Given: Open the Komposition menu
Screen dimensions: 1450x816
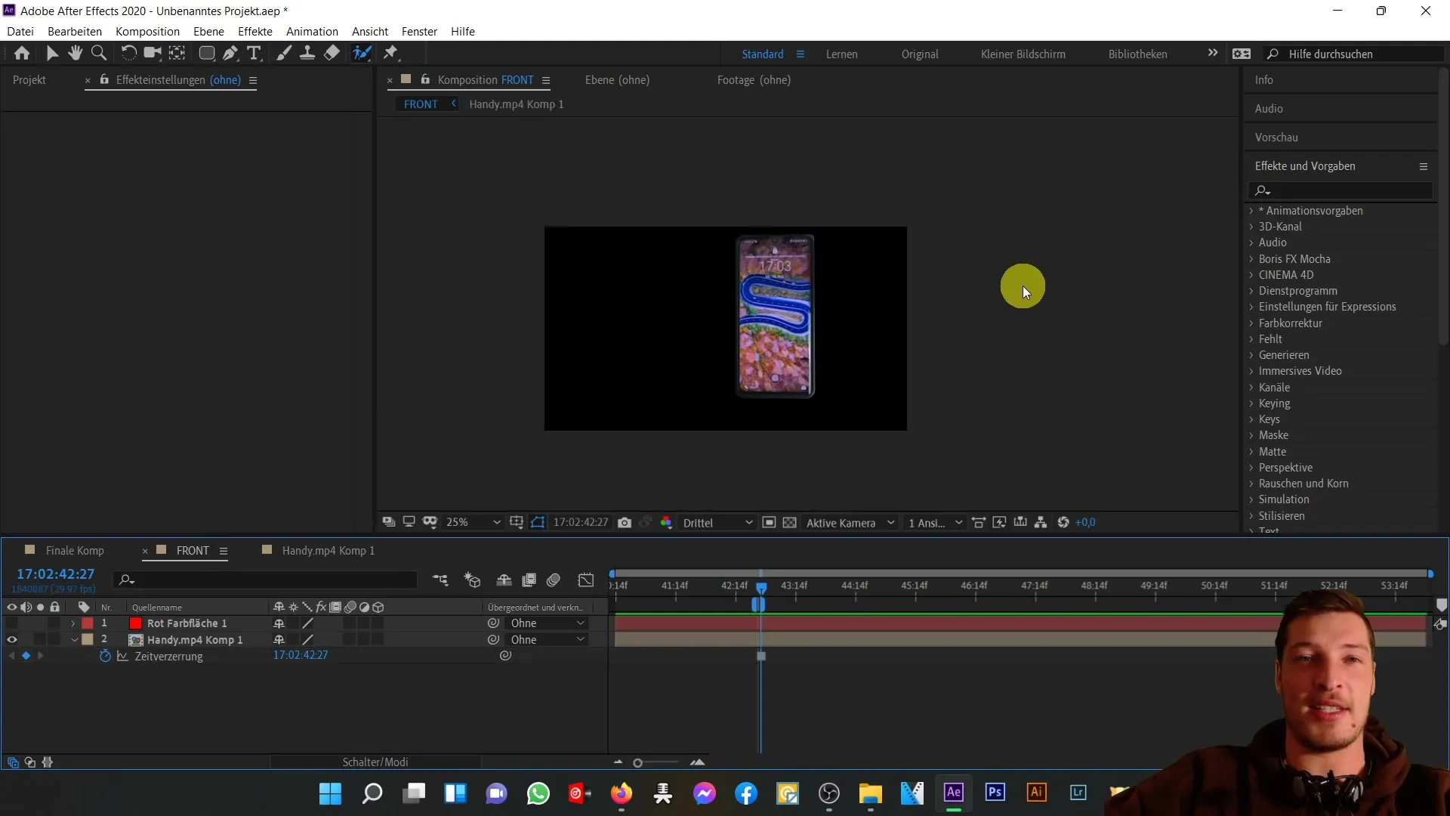Looking at the screenshot, I should tap(147, 31).
